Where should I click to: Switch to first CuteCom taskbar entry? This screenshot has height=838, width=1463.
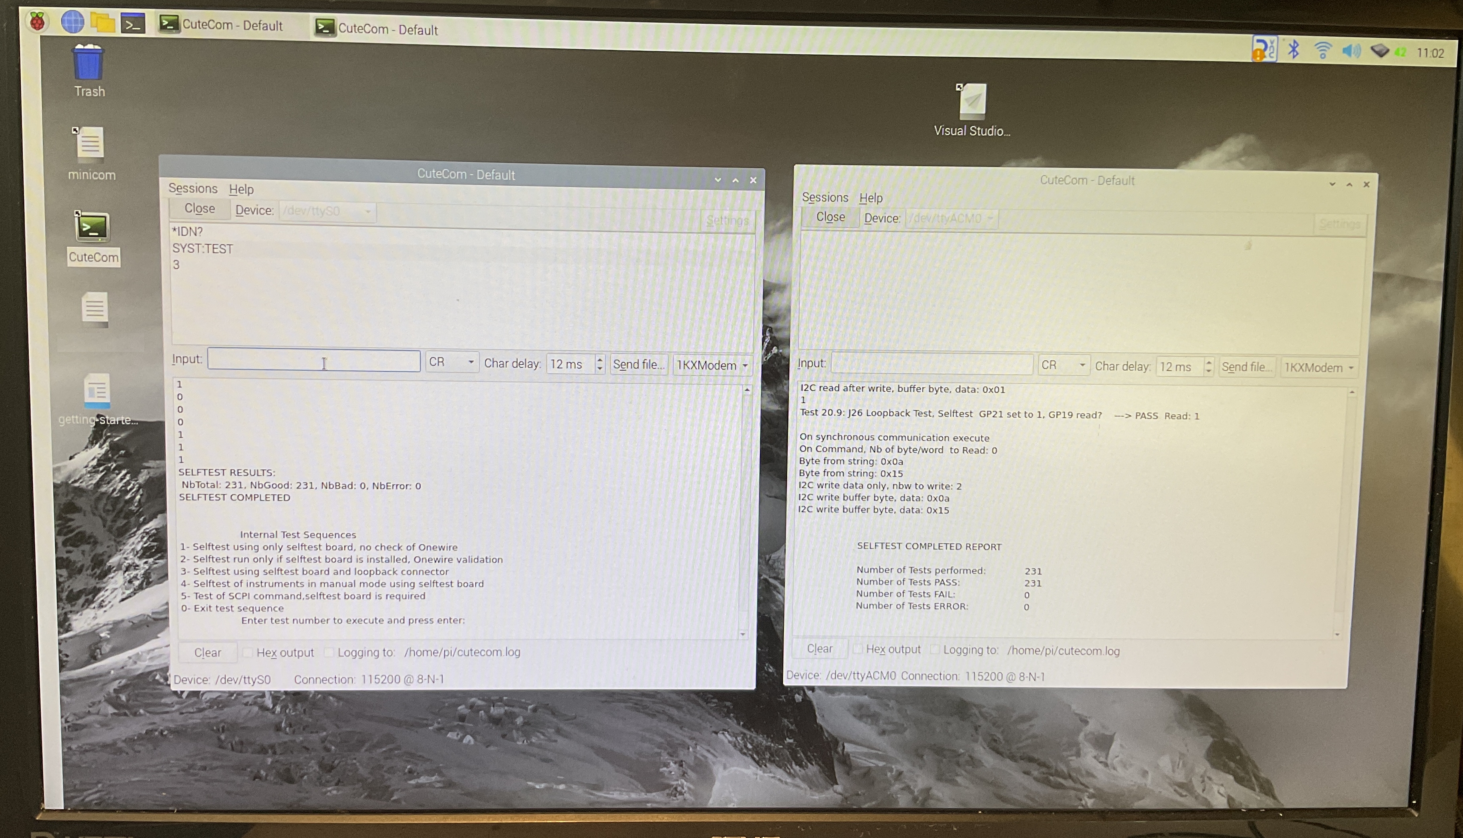(222, 25)
